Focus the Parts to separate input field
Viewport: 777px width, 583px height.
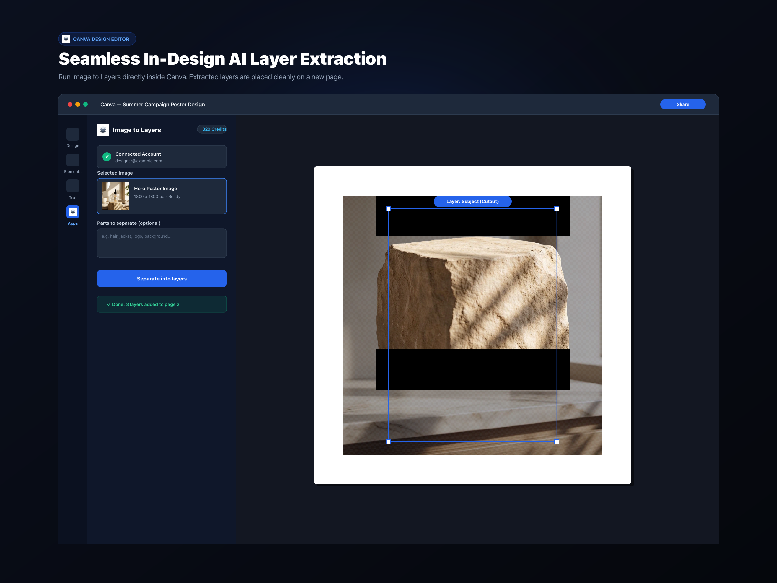pyautogui.click(x=162, y=243)
